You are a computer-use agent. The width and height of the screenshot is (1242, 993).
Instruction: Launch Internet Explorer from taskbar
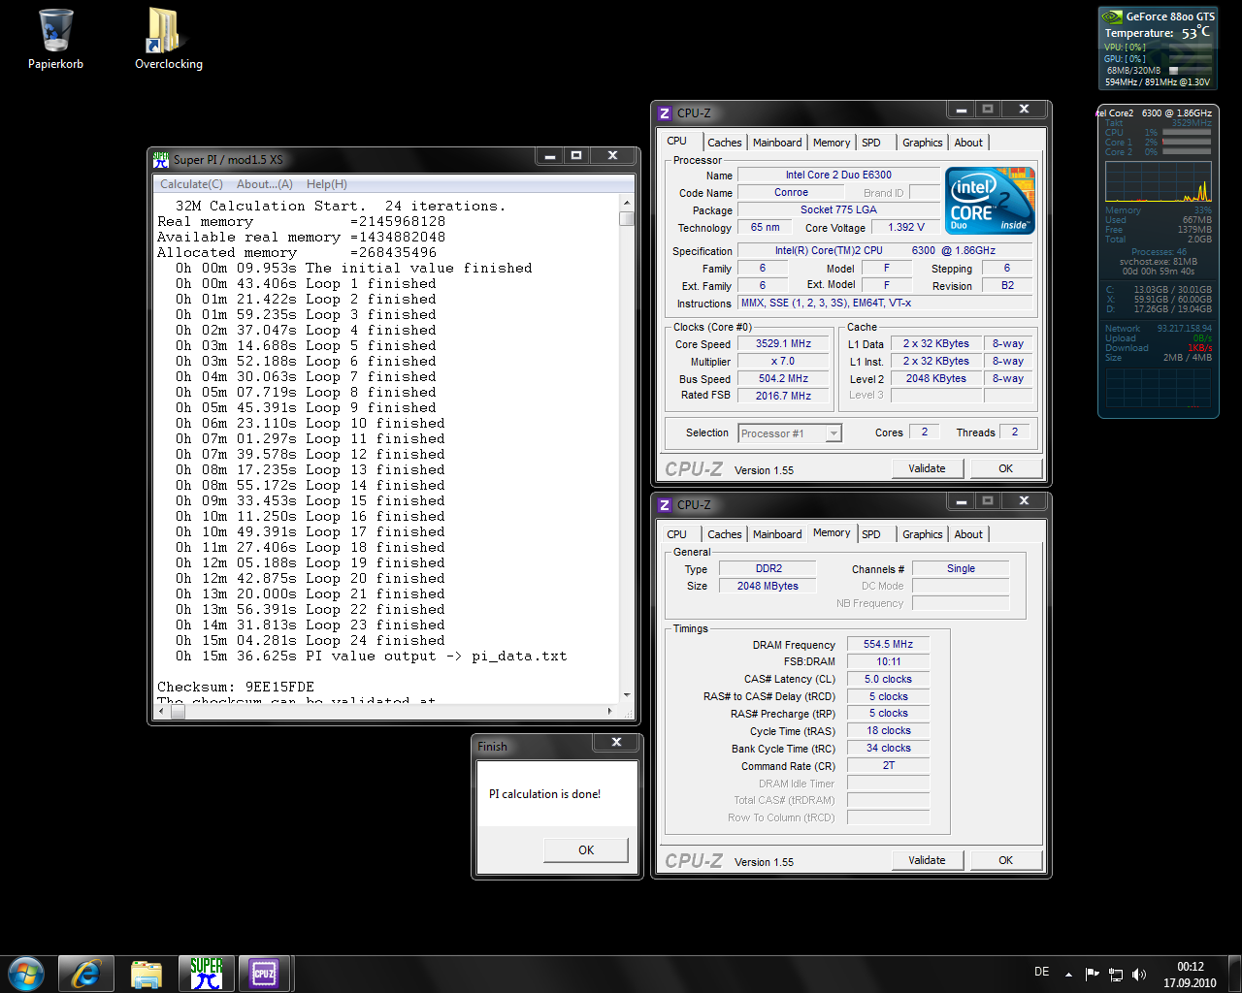pyautogui.click(x=86, y=974)
